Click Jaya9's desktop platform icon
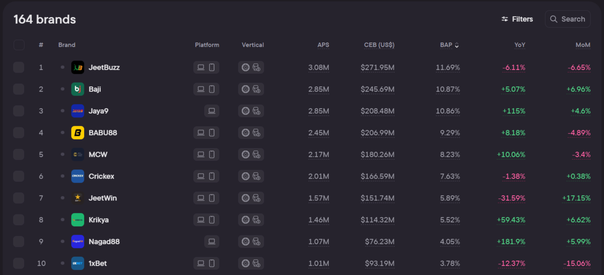 [212, 111]
